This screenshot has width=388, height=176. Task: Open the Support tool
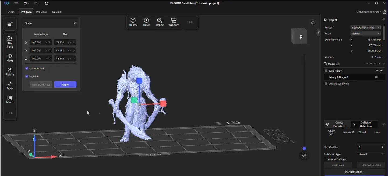pyautogui.click(x=174, y=22)
